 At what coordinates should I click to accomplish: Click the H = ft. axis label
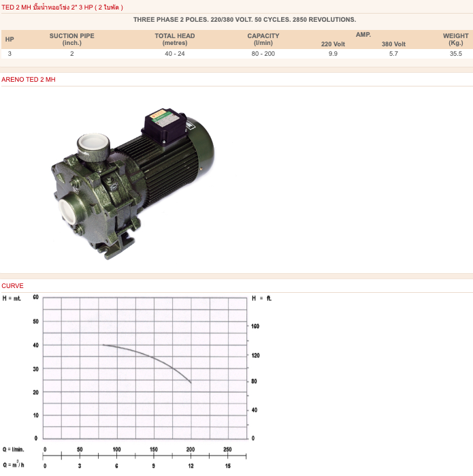pyautogui.click(x=261, y=298)
